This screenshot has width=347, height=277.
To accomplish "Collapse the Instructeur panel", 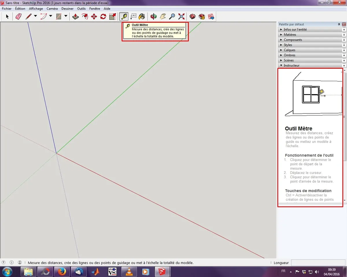I will click(310, 66).
